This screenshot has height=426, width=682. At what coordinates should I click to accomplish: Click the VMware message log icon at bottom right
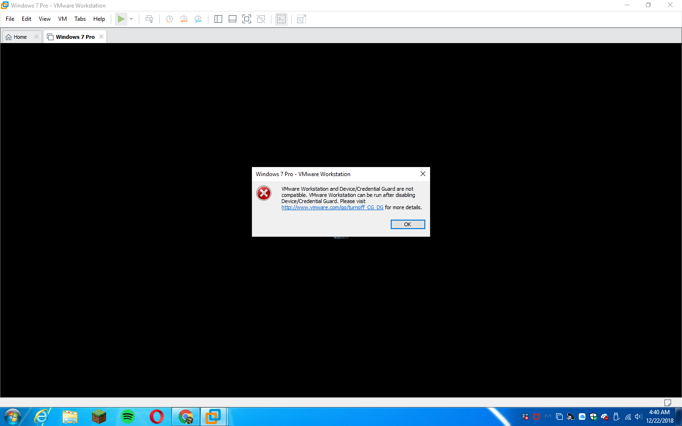pyautogui.click(x=668, y=403)
